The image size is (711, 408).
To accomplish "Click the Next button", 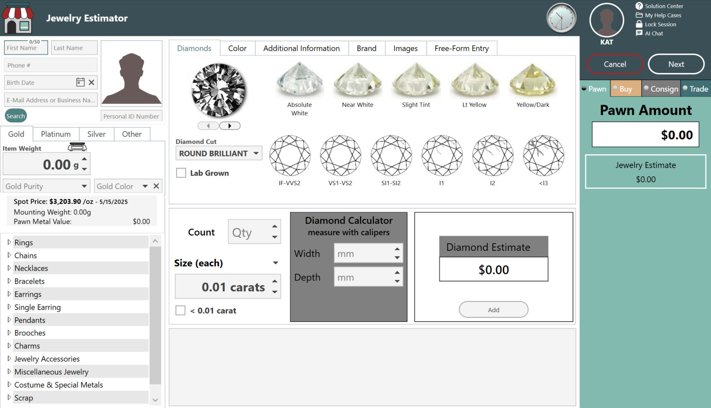I will click(x=676, y=64).
